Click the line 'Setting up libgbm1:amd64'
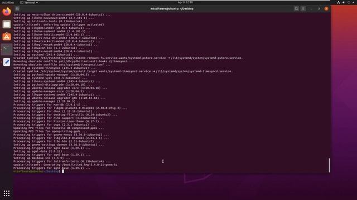This screenshot has width=357, height=200. click(x=52, y=28)
